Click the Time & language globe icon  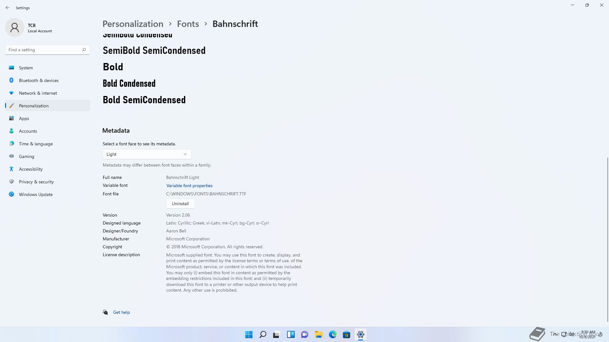click(11, 143)
